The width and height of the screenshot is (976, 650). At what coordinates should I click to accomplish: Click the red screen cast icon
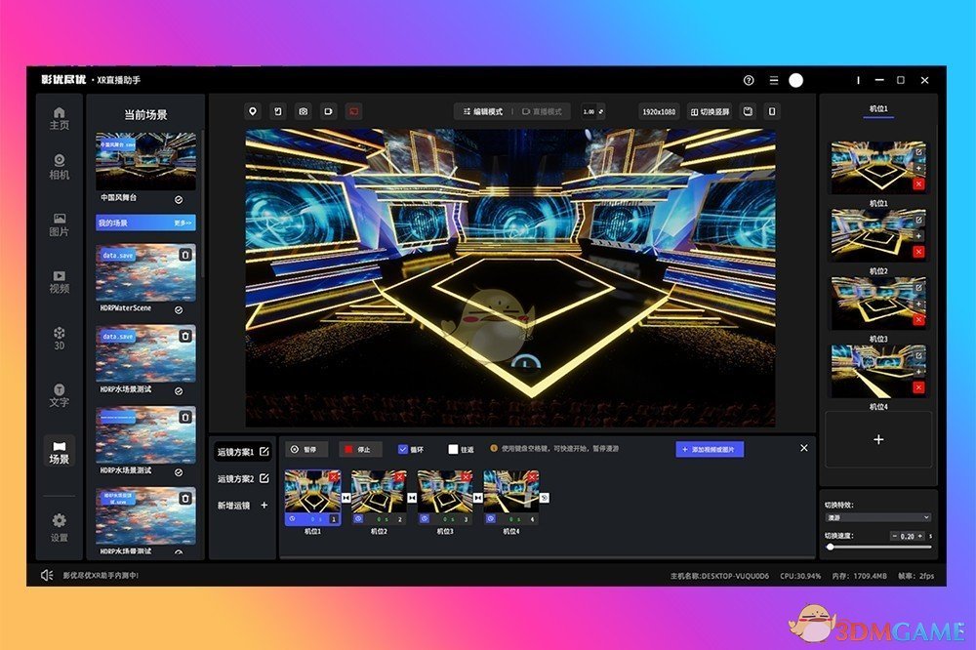[353, 111]
